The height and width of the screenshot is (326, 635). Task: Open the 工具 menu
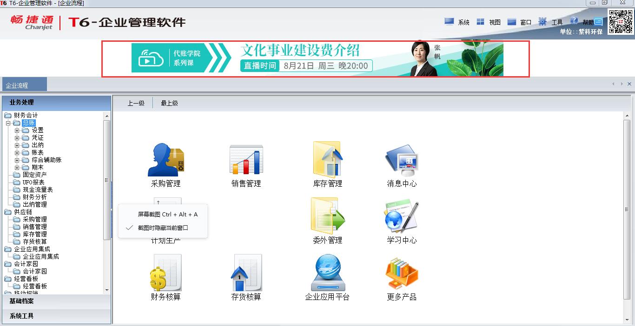(x=557, y=22)
